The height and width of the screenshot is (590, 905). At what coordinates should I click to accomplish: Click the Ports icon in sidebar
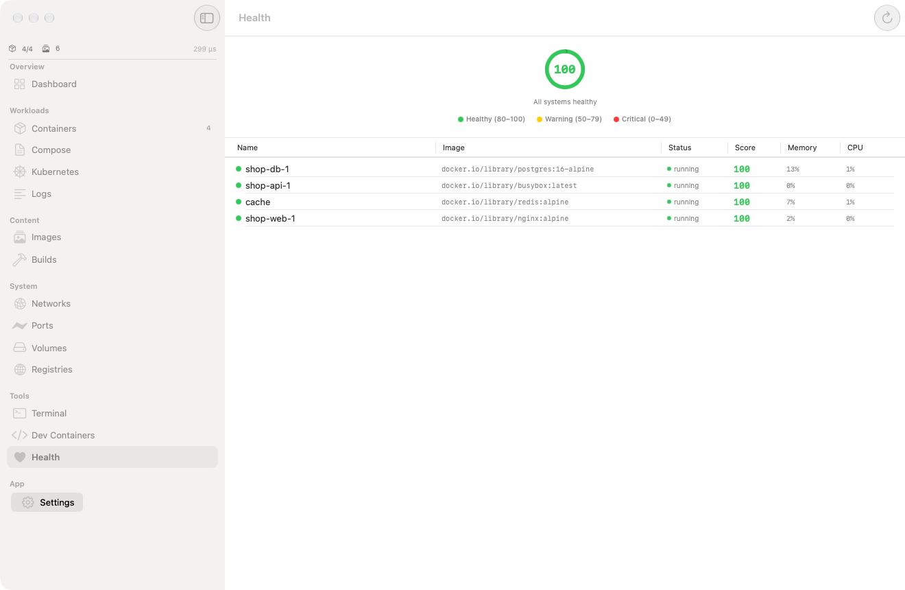(x=19, y=326)
